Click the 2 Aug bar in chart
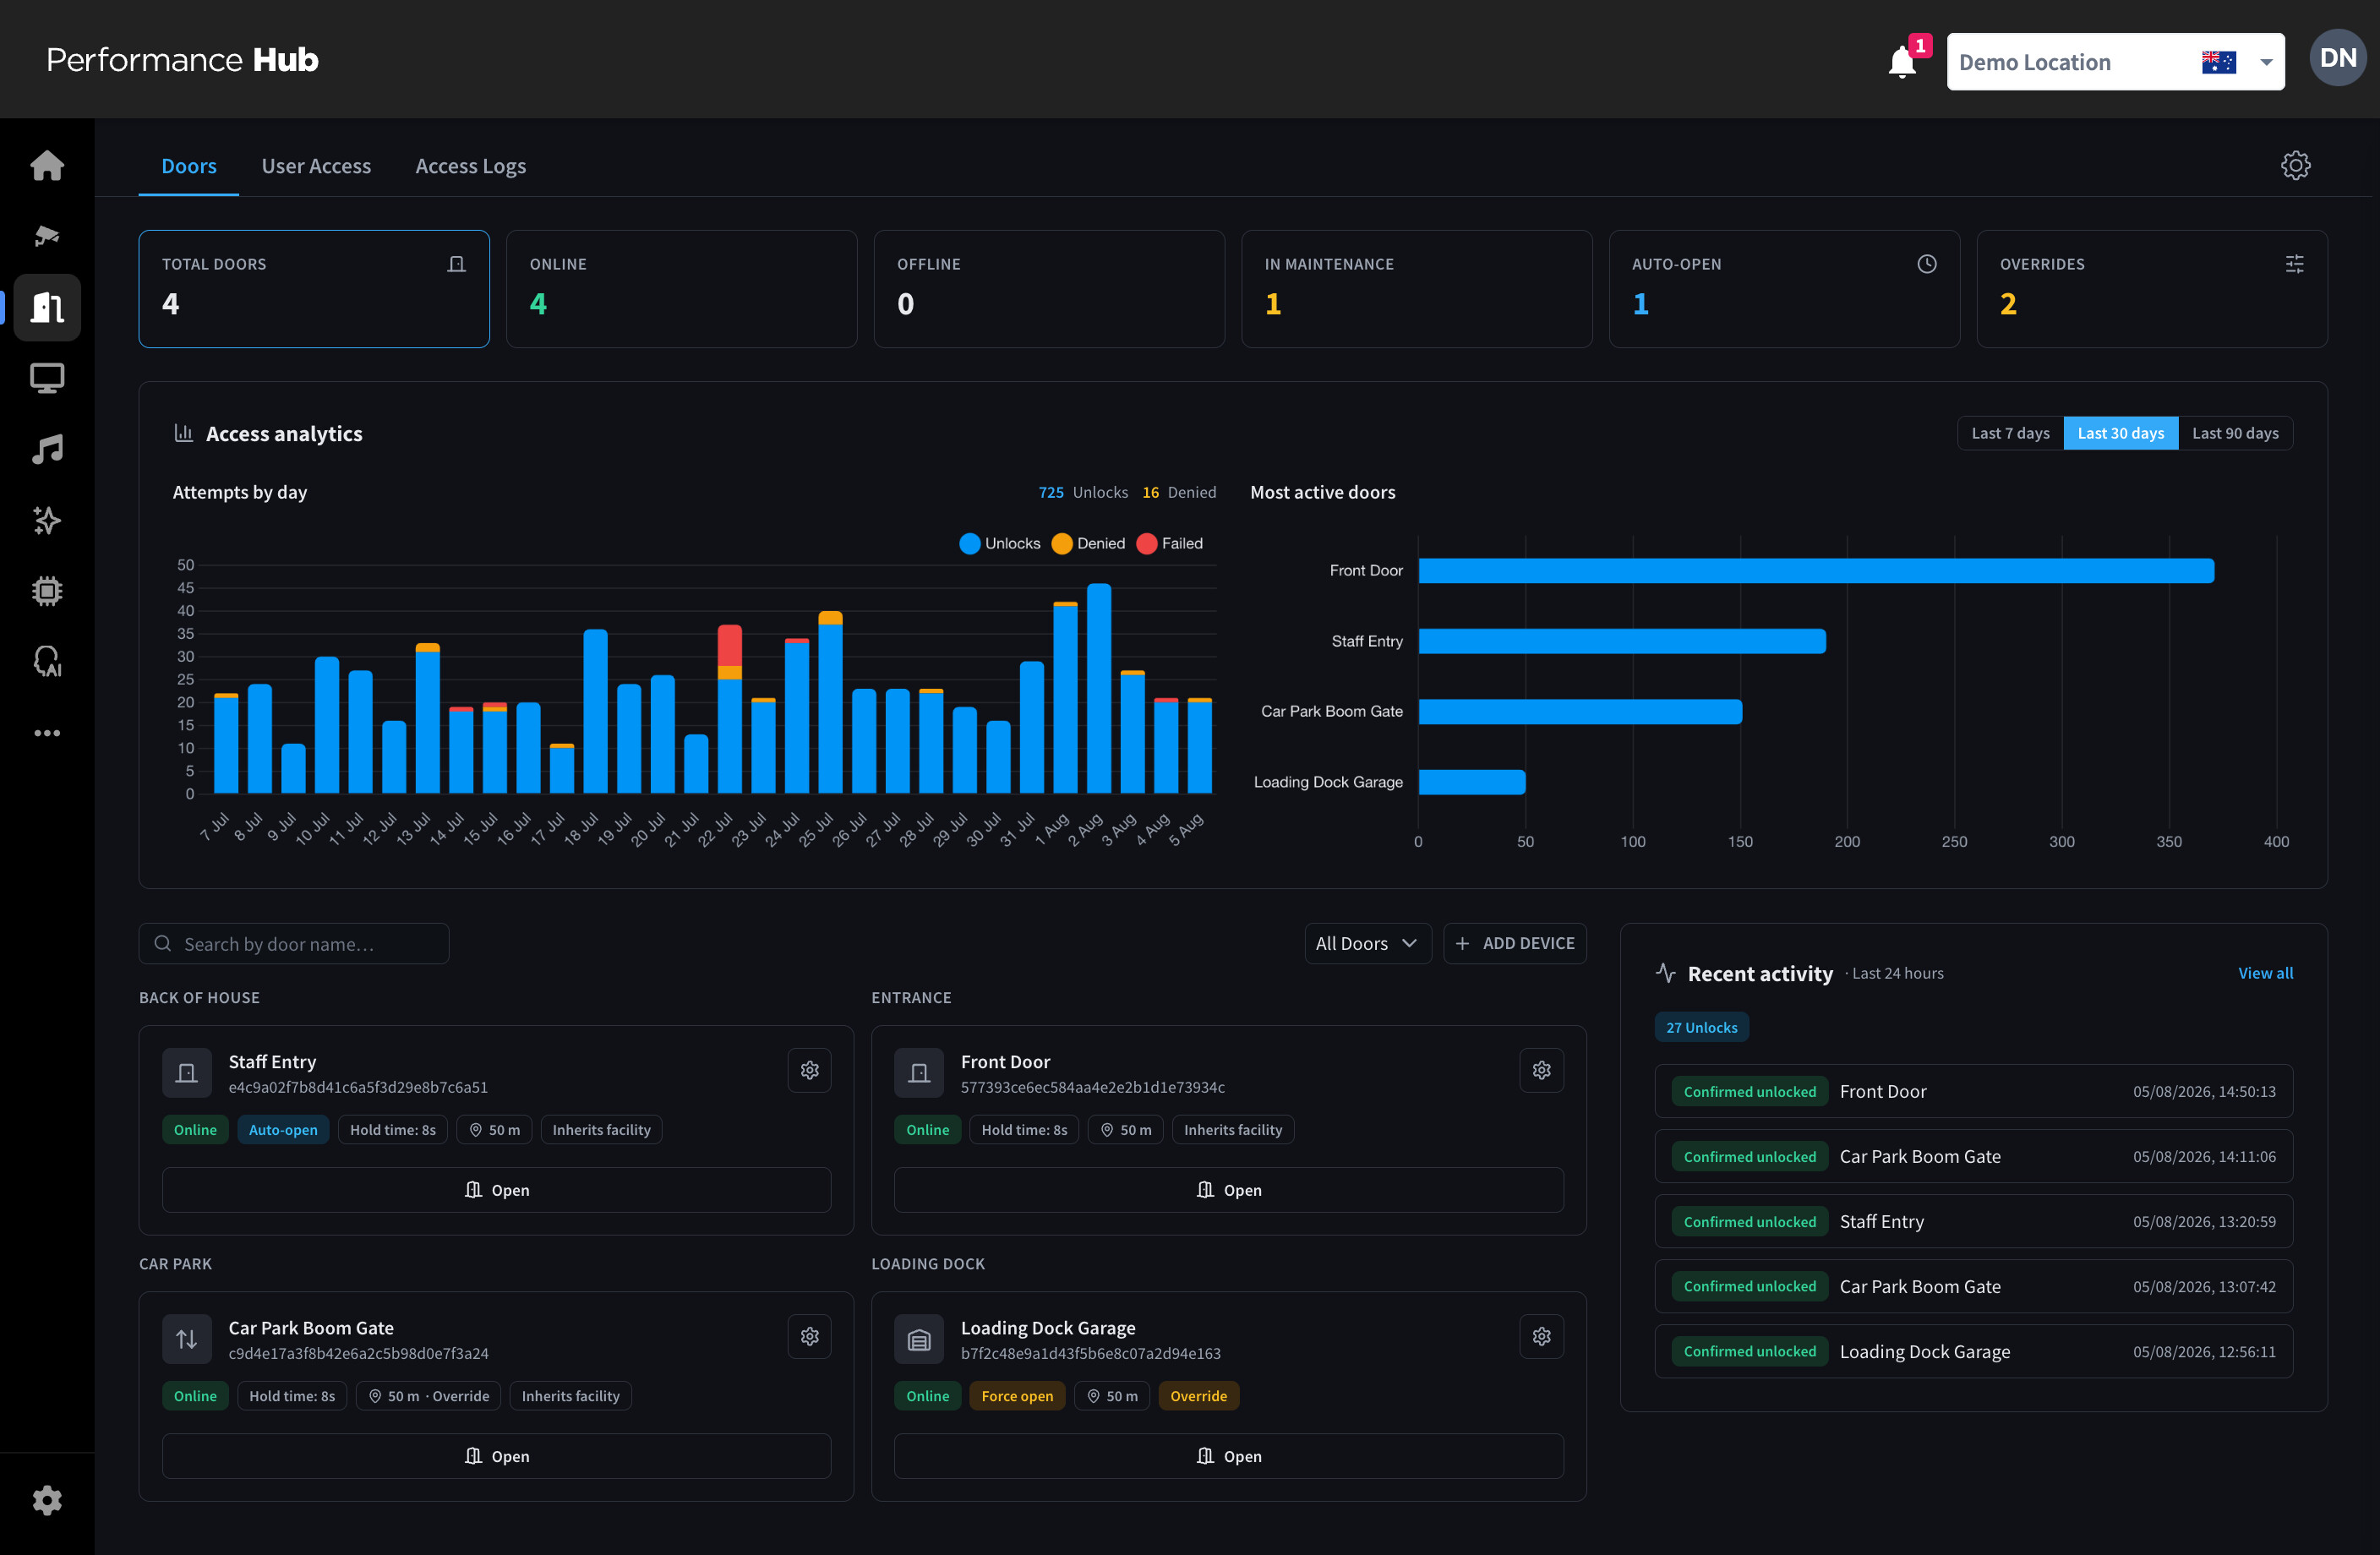 (x=1099, y=689)
